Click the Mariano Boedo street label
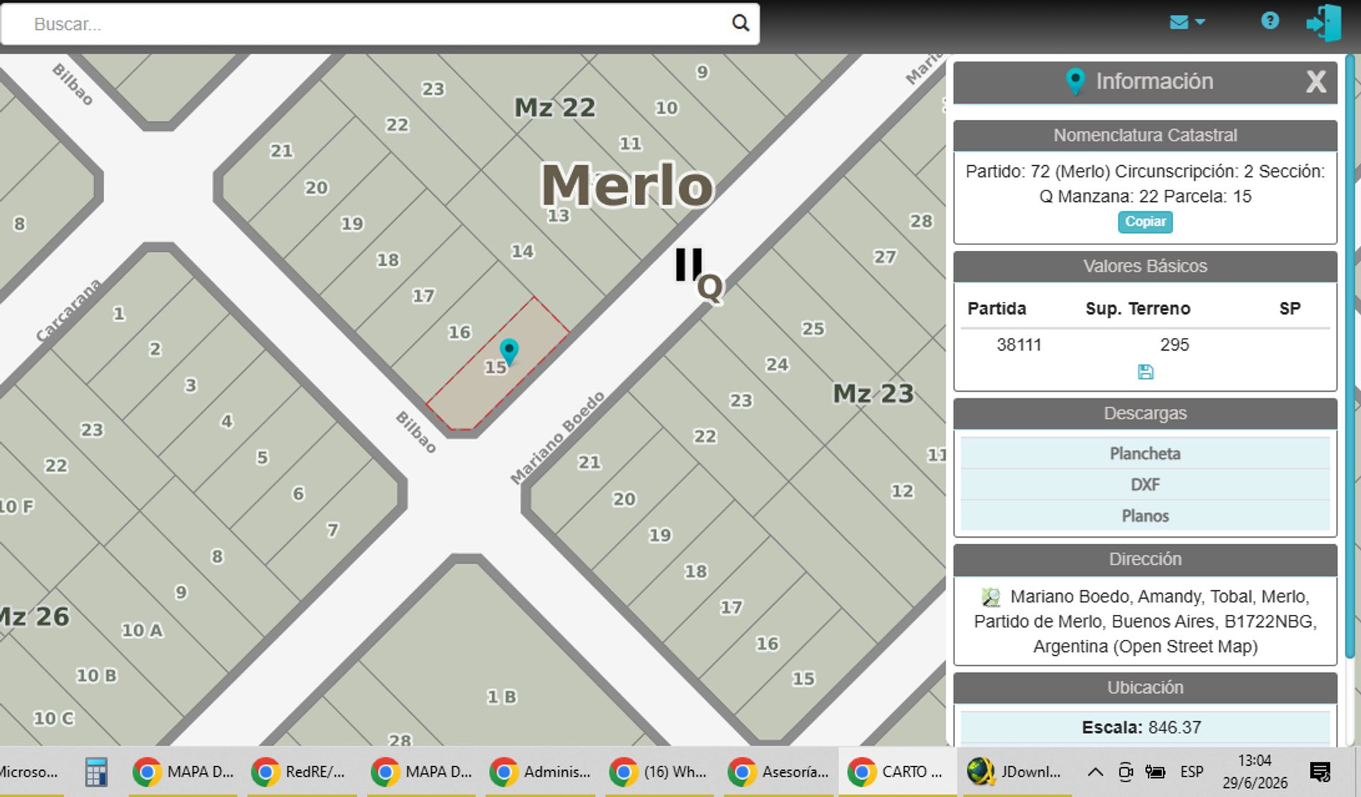Image resolution: width=1361 pixels, height=797 pixels. [x=558, y=438]
